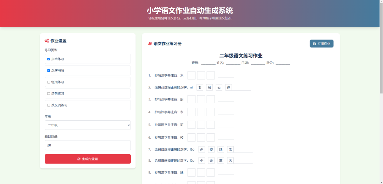
Task: Choose option 老 in question 8
Action: point(230,161)
